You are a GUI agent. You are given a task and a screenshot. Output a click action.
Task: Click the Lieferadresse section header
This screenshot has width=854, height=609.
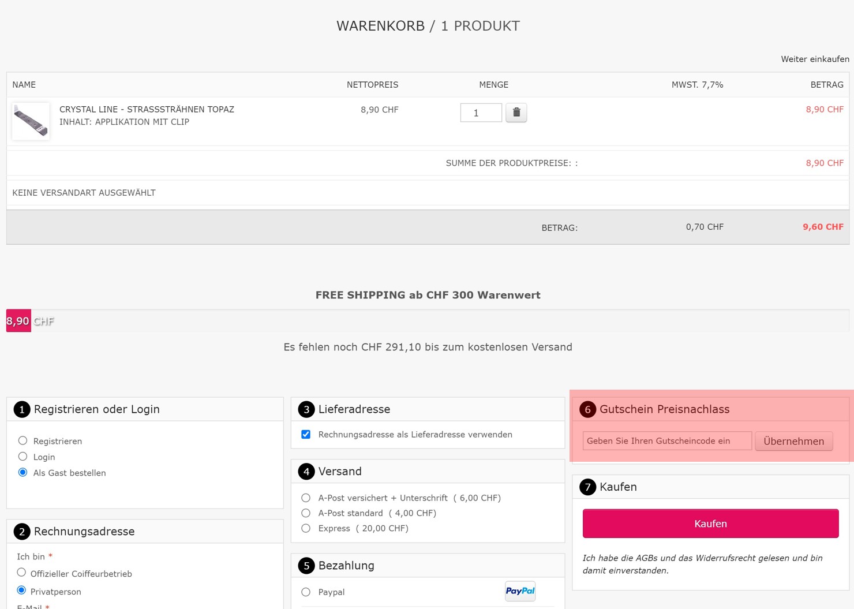pyautogui.click(x=428, y=409)
